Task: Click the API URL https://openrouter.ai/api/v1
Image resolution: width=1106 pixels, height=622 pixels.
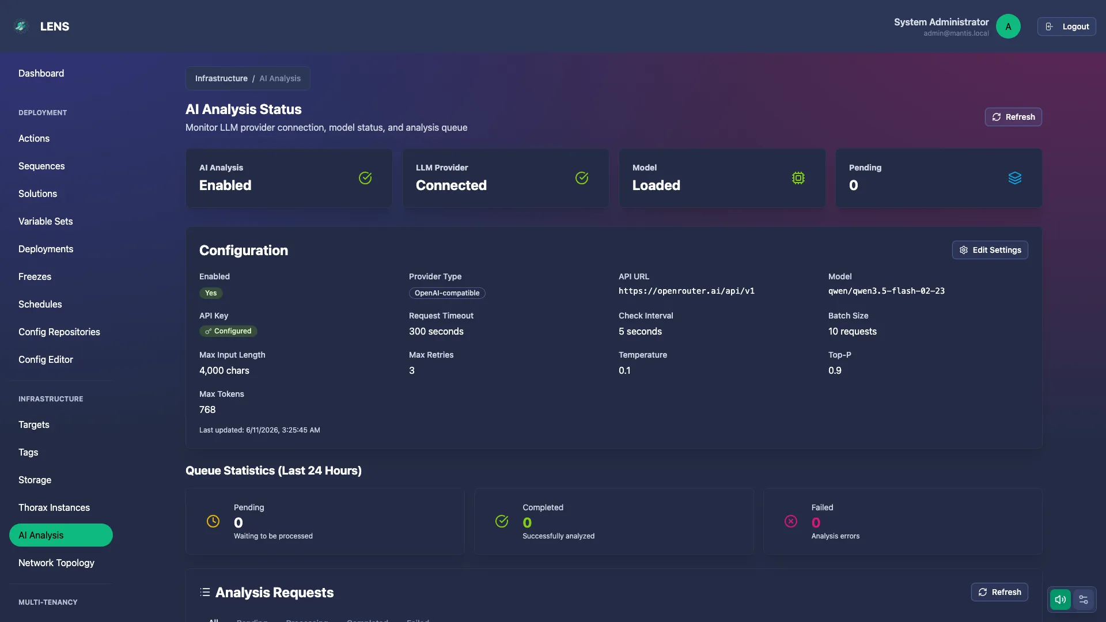Action: (x=687, y=291)
